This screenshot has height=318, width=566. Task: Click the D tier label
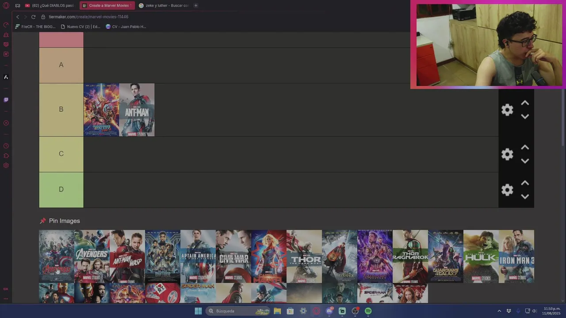coord(61,189)
